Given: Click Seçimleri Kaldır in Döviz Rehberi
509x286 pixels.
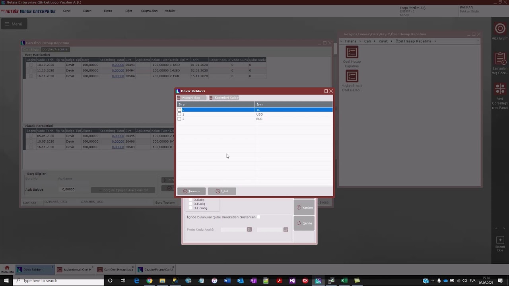Looking at the screenshot, I should [224, 98].
